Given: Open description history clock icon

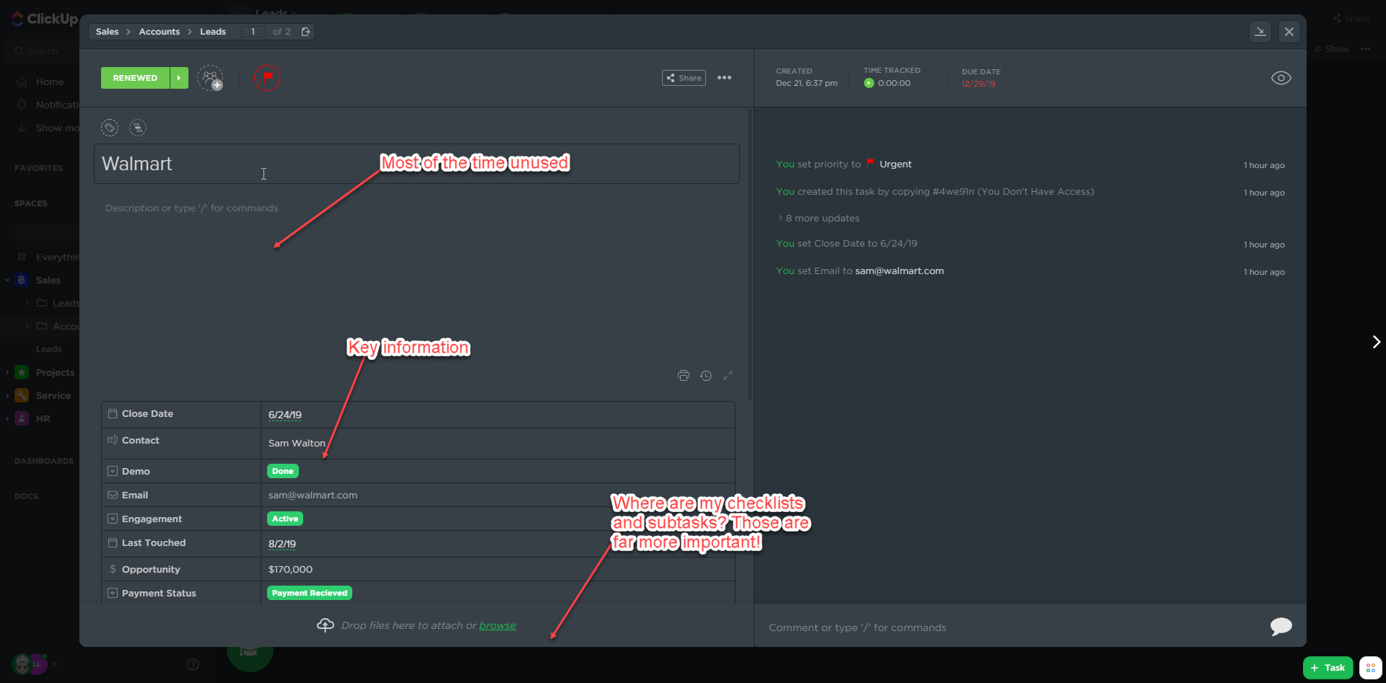Looking at the screenshot, I should coord(706,375).
